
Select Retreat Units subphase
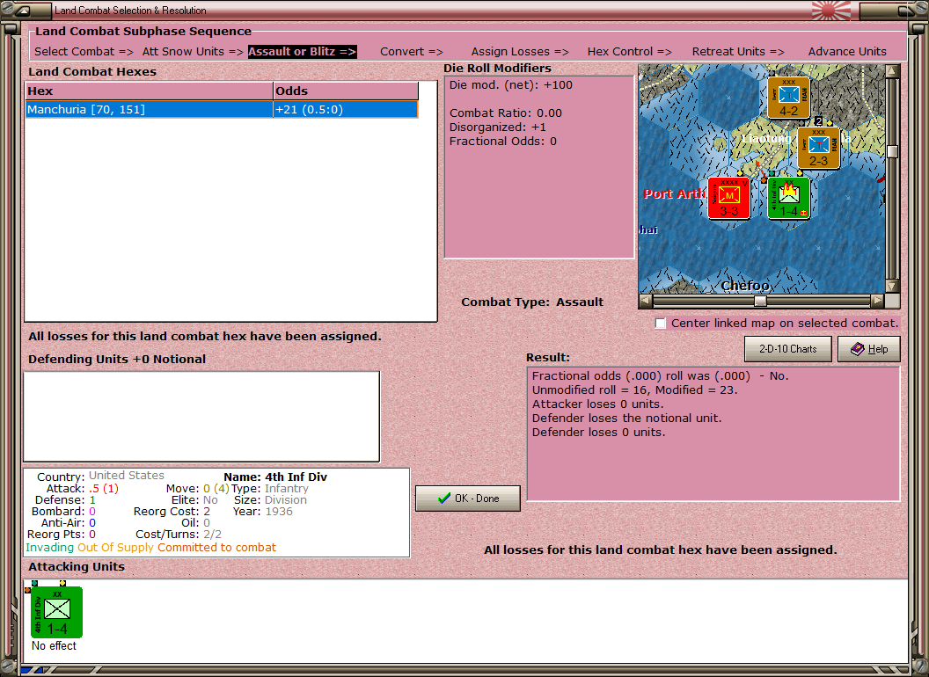[738, 52]
